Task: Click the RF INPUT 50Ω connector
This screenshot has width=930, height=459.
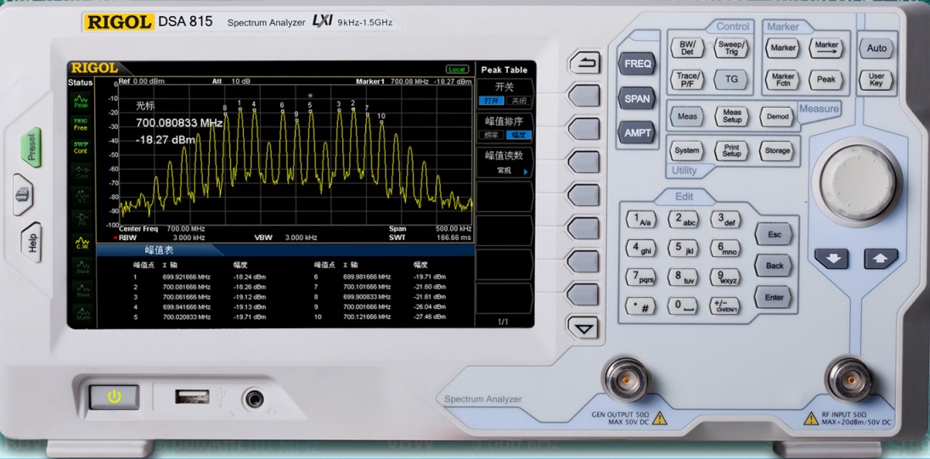Action: [847, 379]
